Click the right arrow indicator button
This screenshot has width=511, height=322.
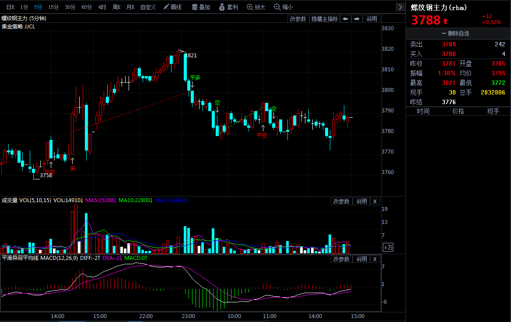click(357, 19)
